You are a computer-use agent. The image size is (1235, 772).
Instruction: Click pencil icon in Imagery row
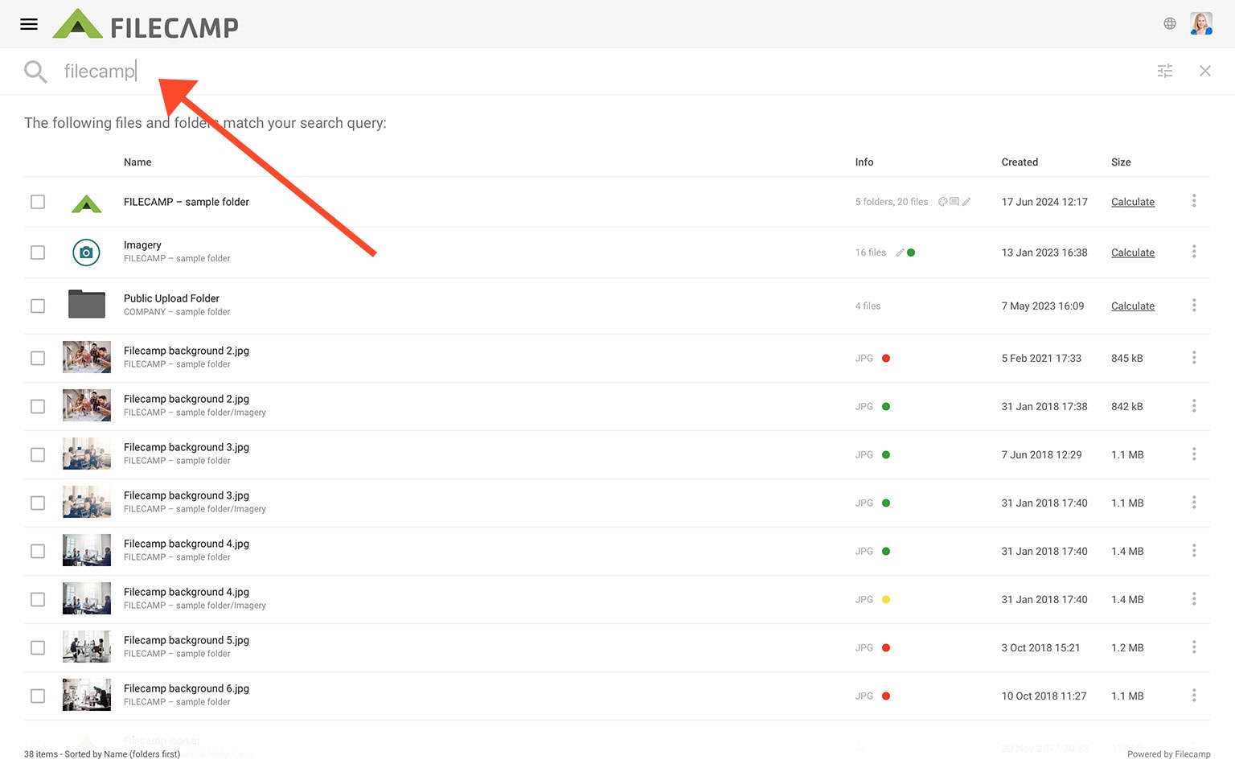click(900, 253)
